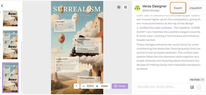Click the purple Design button

(120, 86)
